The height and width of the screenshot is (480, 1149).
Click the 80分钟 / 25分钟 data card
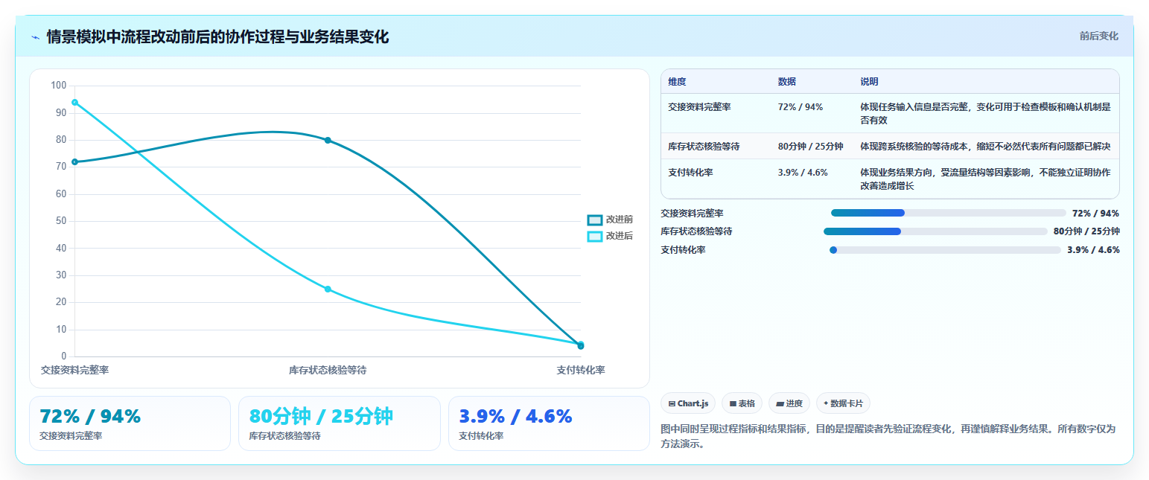tap(340, 423)
